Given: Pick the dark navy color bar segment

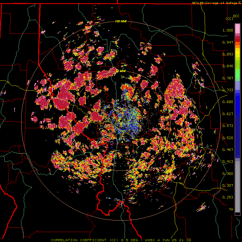Looking at the screenshot, I should point(237,136).
